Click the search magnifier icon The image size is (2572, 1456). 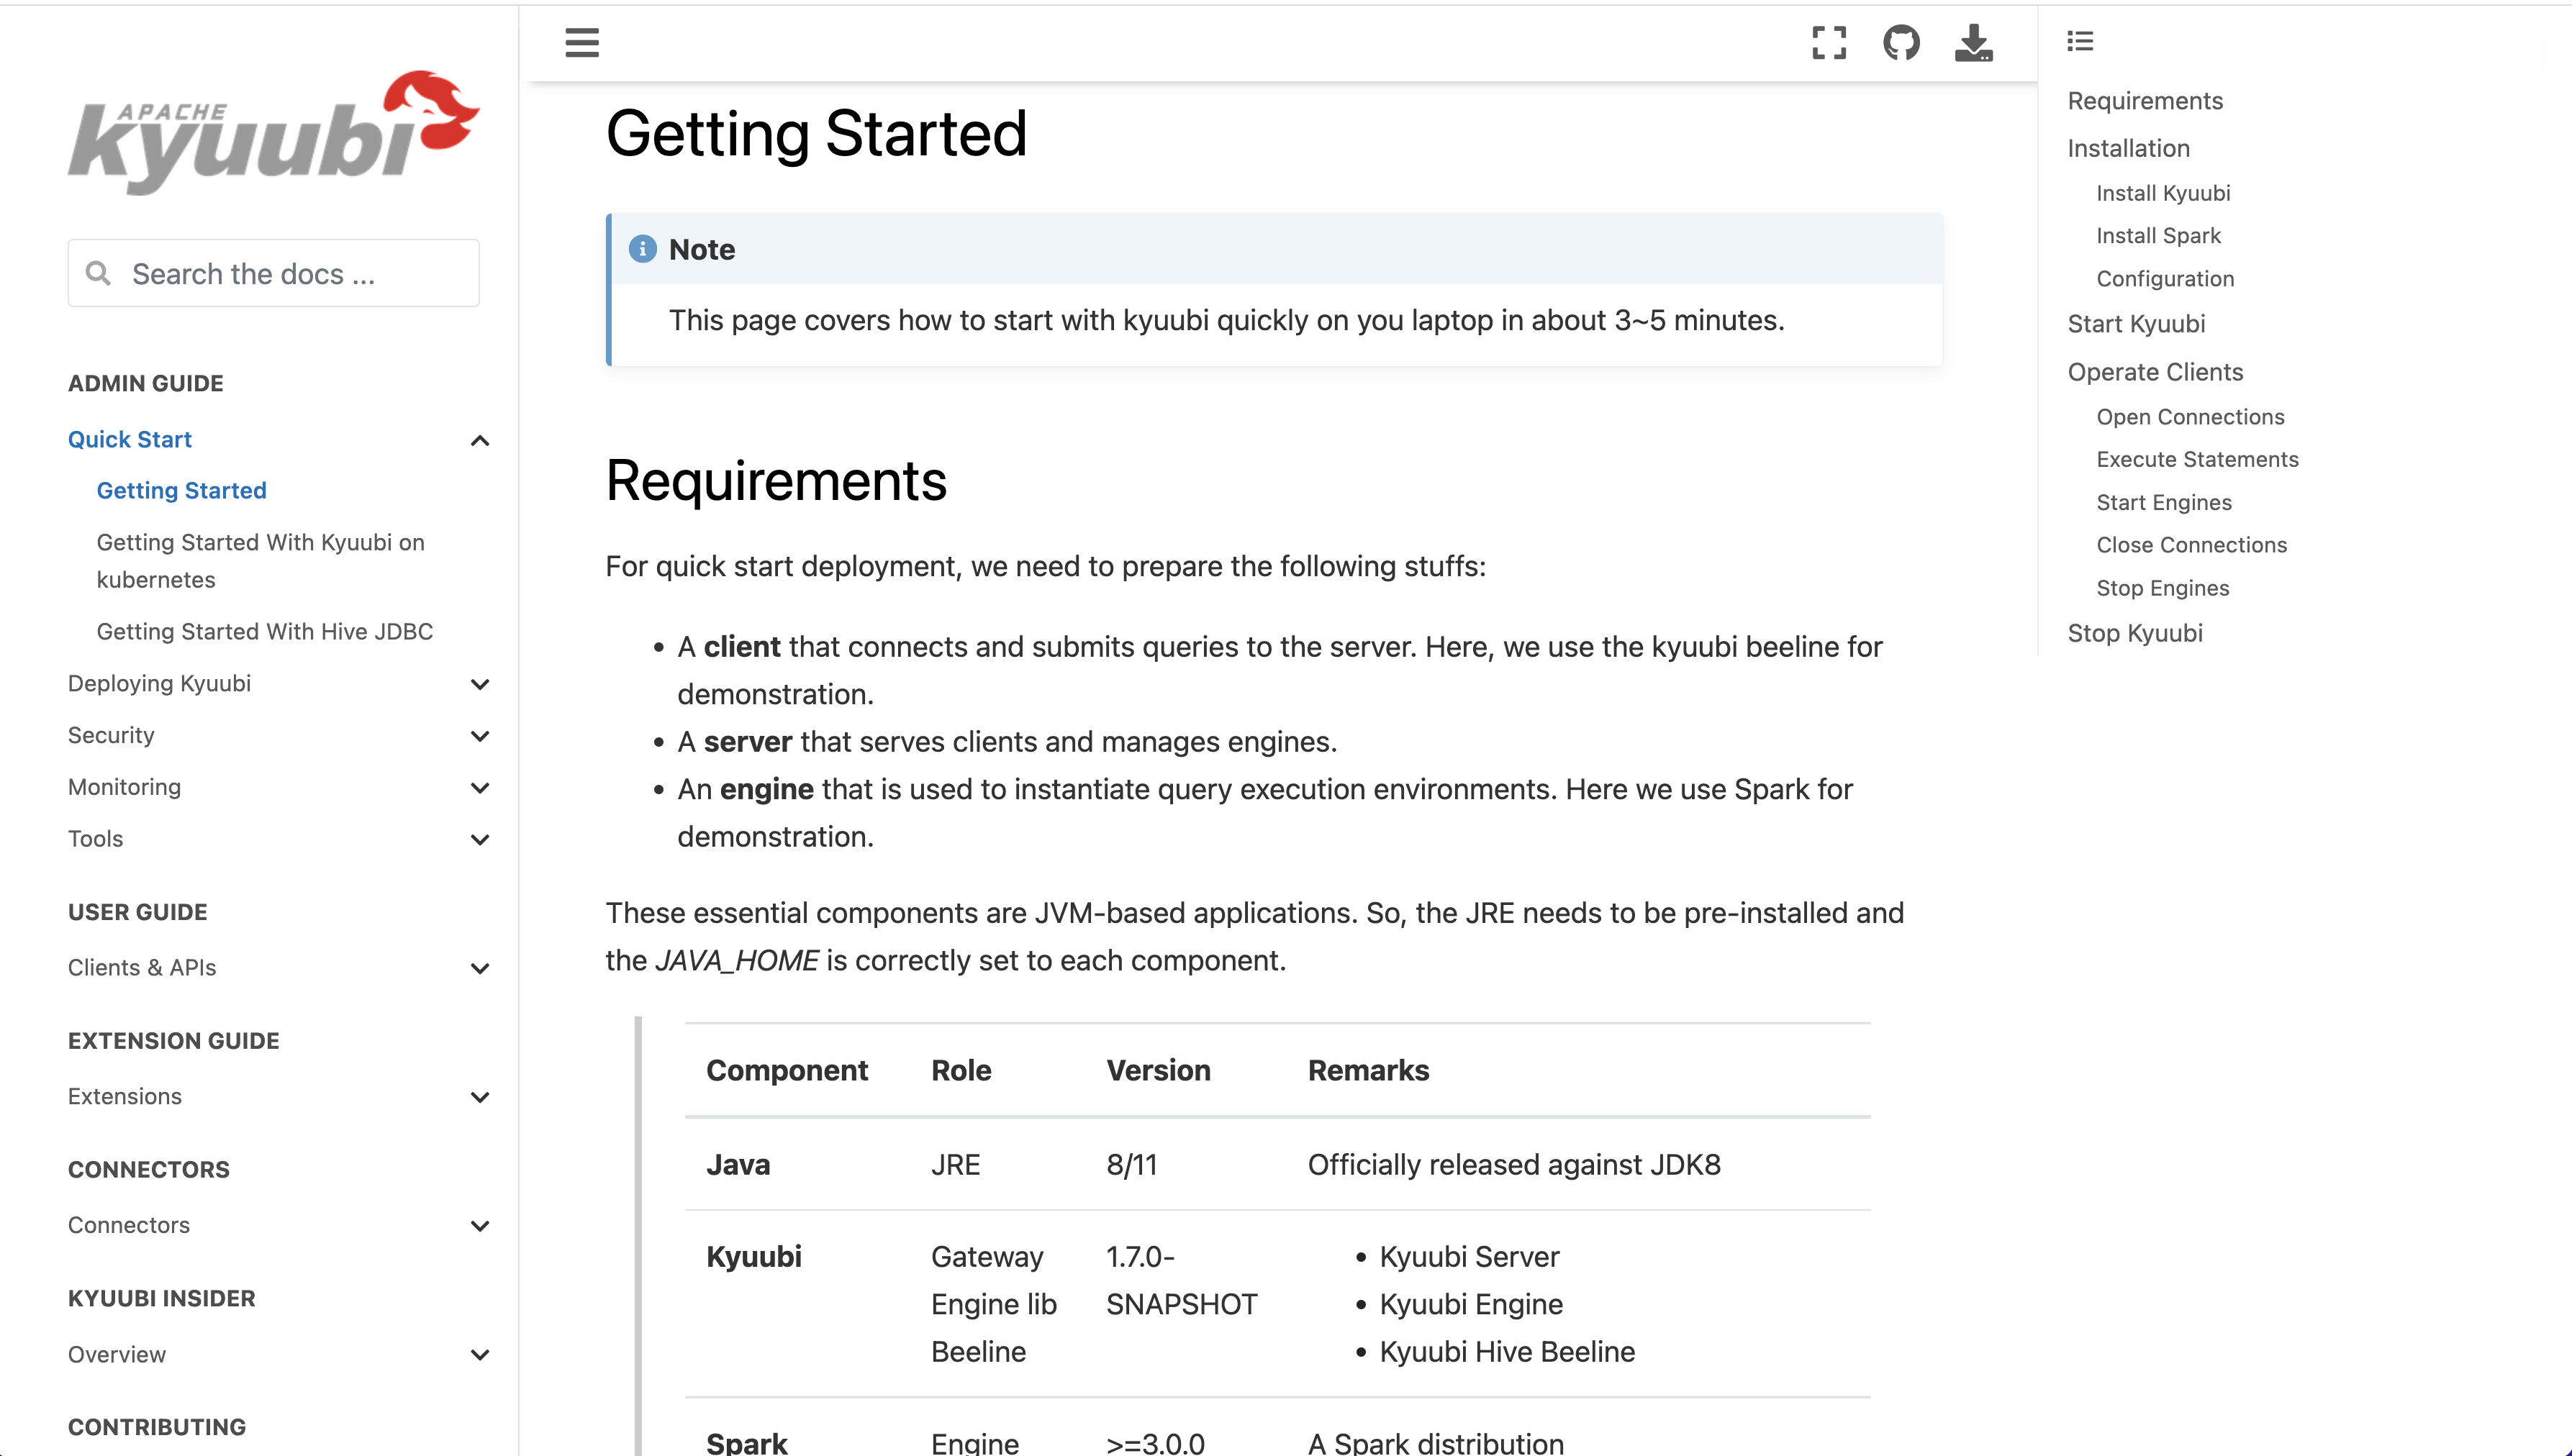click(x=98, y=273)
